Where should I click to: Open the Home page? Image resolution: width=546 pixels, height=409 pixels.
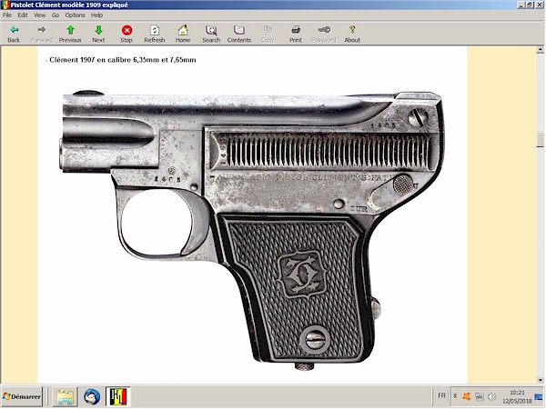pos(183,35)
